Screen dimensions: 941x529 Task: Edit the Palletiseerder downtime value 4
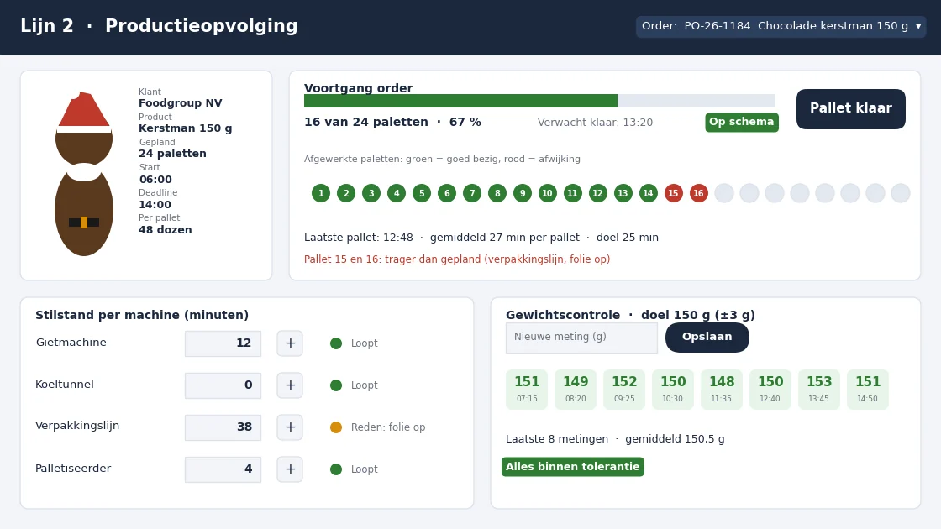(x=223, y=469)
